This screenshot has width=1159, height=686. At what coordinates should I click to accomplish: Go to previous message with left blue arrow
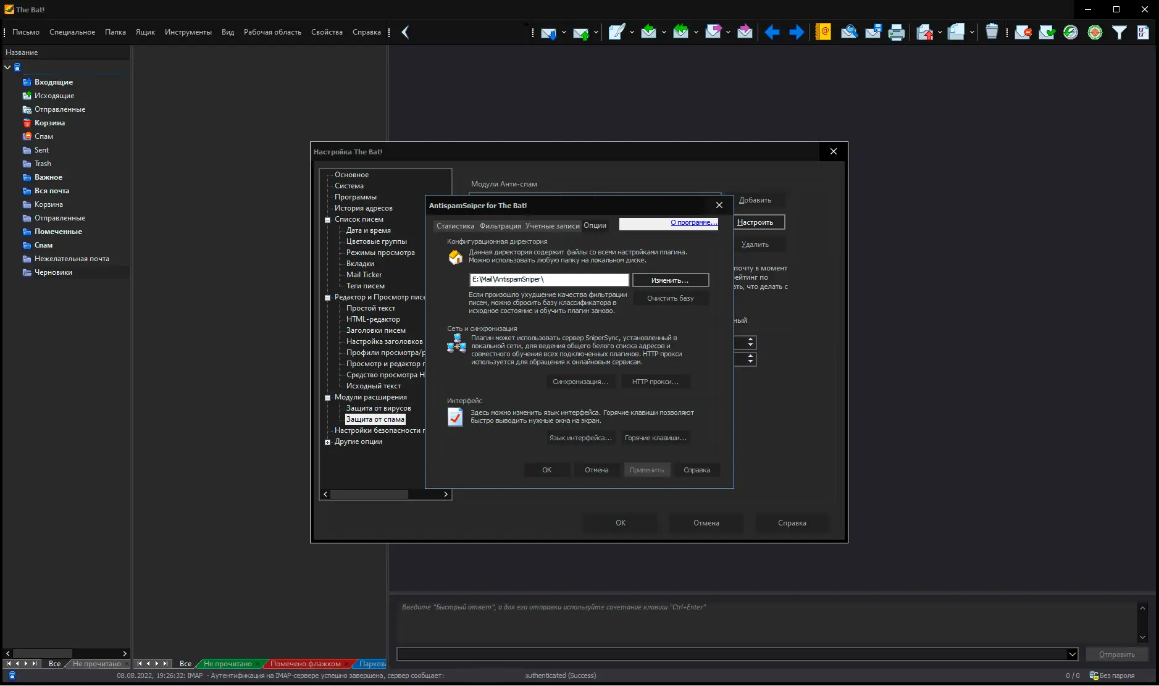click(x=772, y=32)
